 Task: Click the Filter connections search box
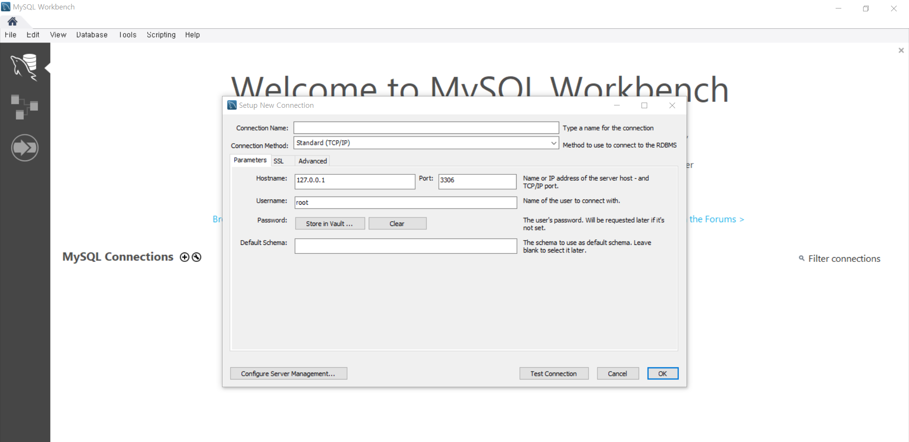[844, 259]
